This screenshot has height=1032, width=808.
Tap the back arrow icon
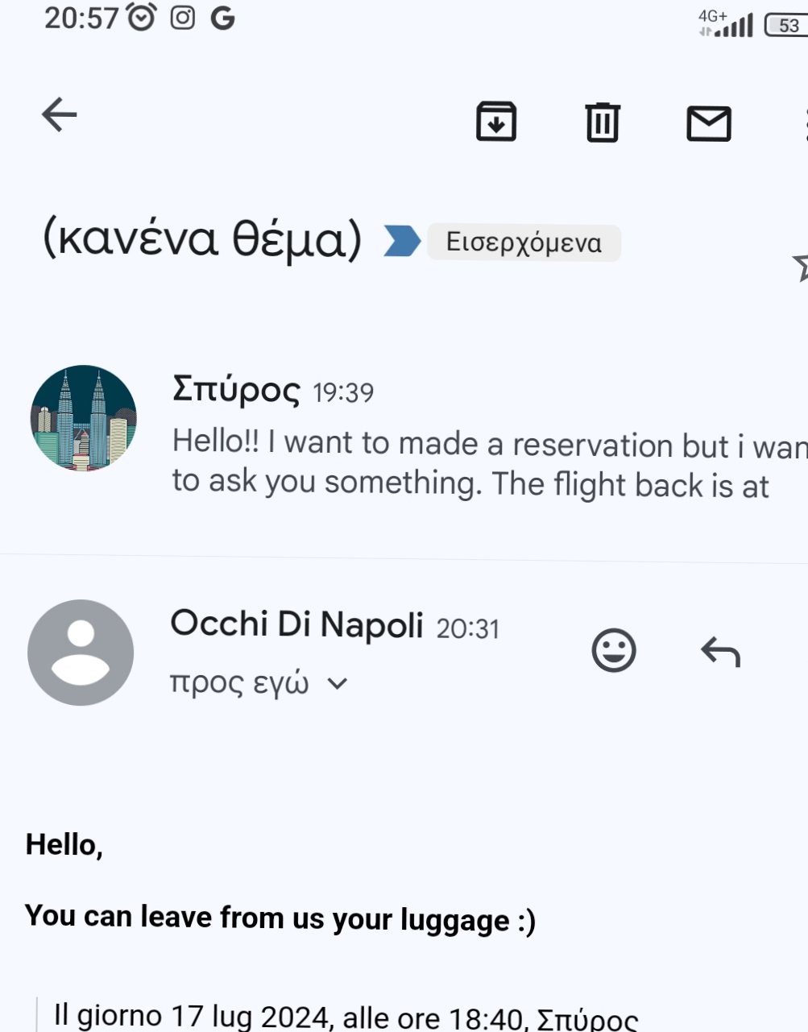pos(59,114)
